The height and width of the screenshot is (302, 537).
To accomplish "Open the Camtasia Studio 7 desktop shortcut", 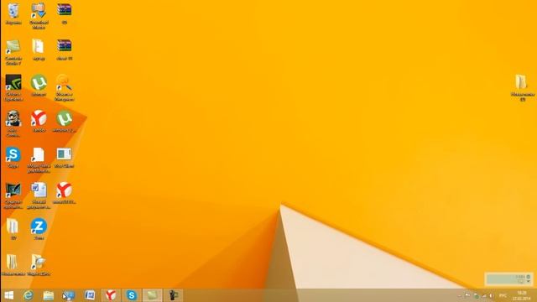I will tap(13, 52).
